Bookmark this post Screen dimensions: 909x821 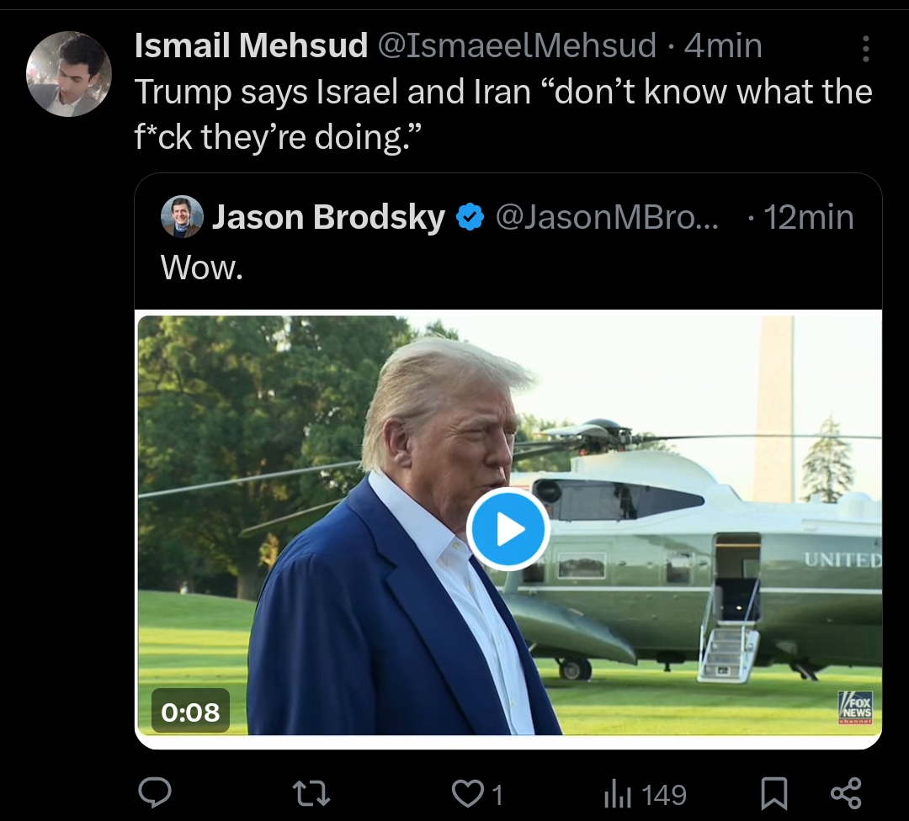[x=773, y=794]
